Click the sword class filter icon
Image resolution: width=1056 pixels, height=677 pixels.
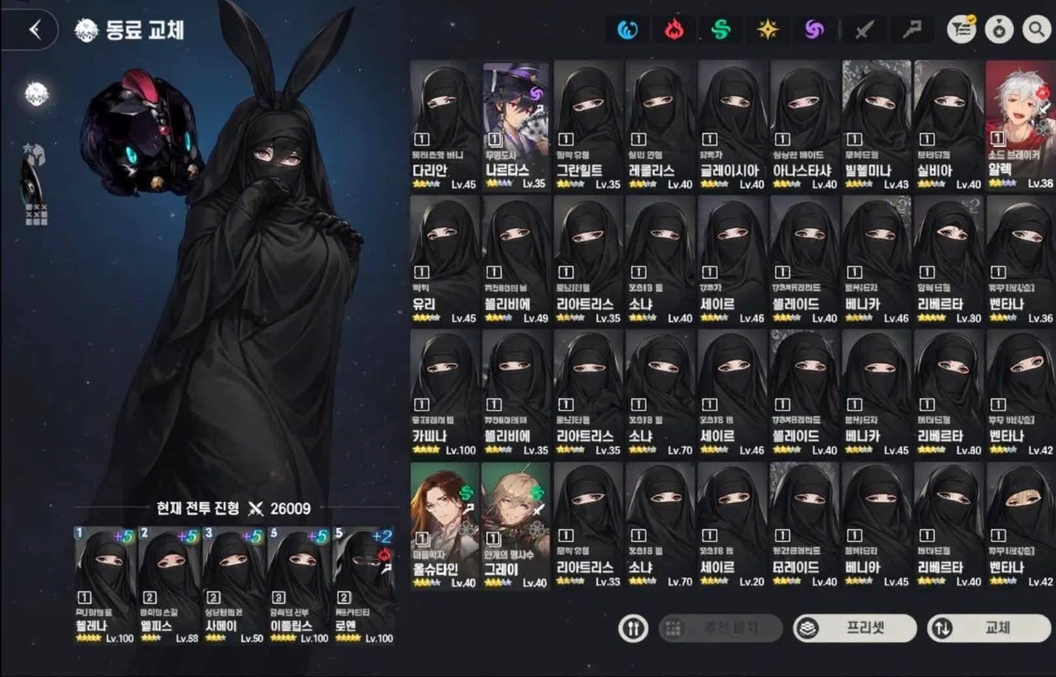click(x=864, y=30)
